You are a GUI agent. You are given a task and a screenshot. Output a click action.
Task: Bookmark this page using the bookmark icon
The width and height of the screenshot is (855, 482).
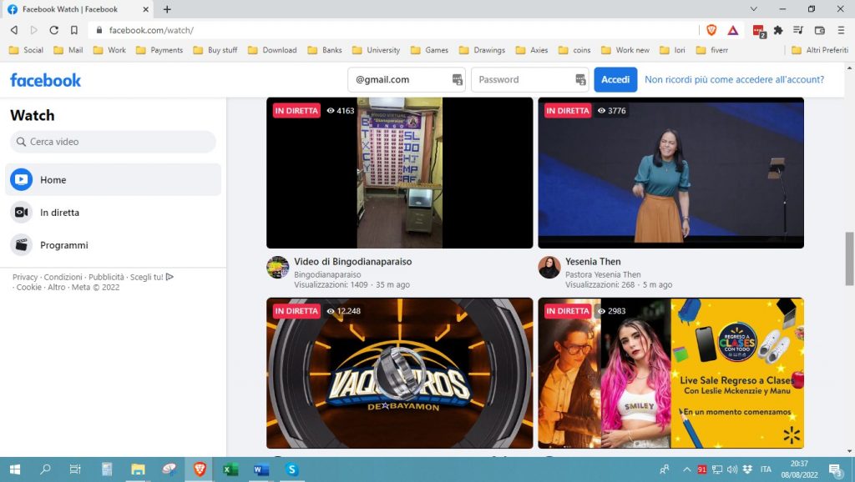tap(74, 30)
